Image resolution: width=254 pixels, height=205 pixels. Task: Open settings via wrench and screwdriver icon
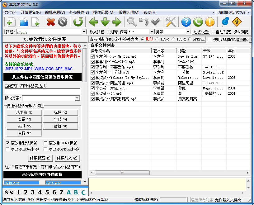tap(171, 22)
